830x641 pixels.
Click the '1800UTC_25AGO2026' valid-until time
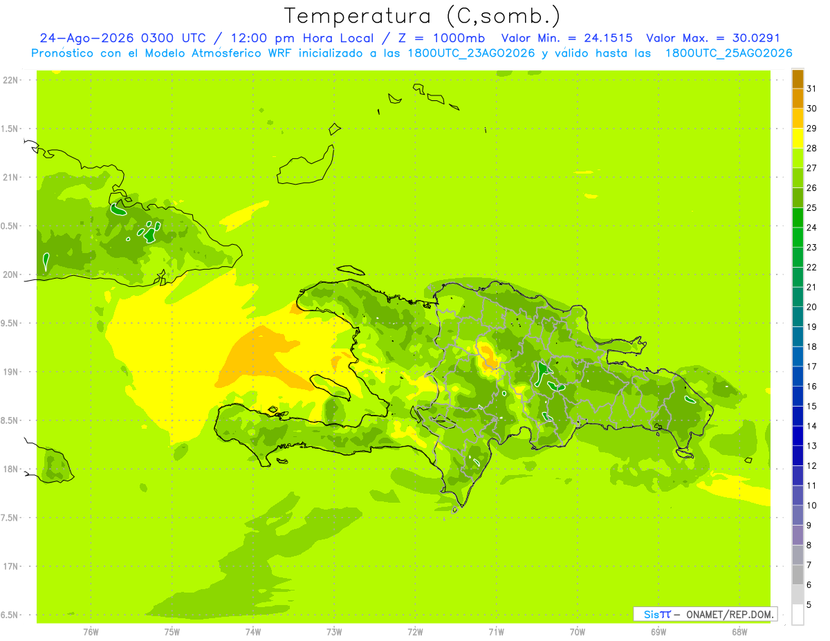[728, 53]
